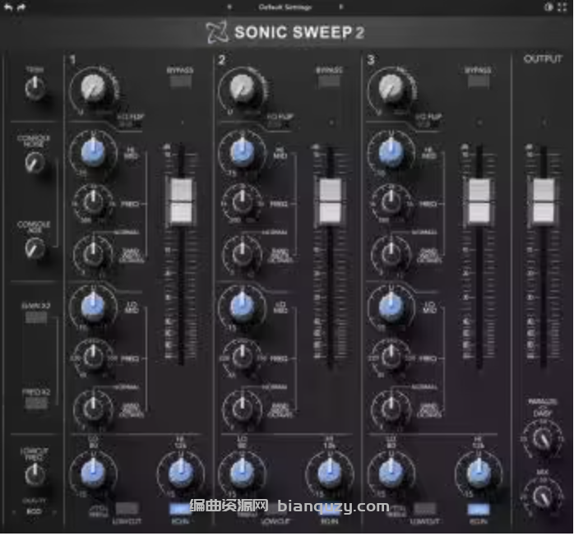
Task: Click the undo arrow icon
Action: click(8, 7)
